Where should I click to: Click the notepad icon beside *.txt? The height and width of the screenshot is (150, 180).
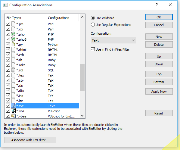click(x=13, y=106)
